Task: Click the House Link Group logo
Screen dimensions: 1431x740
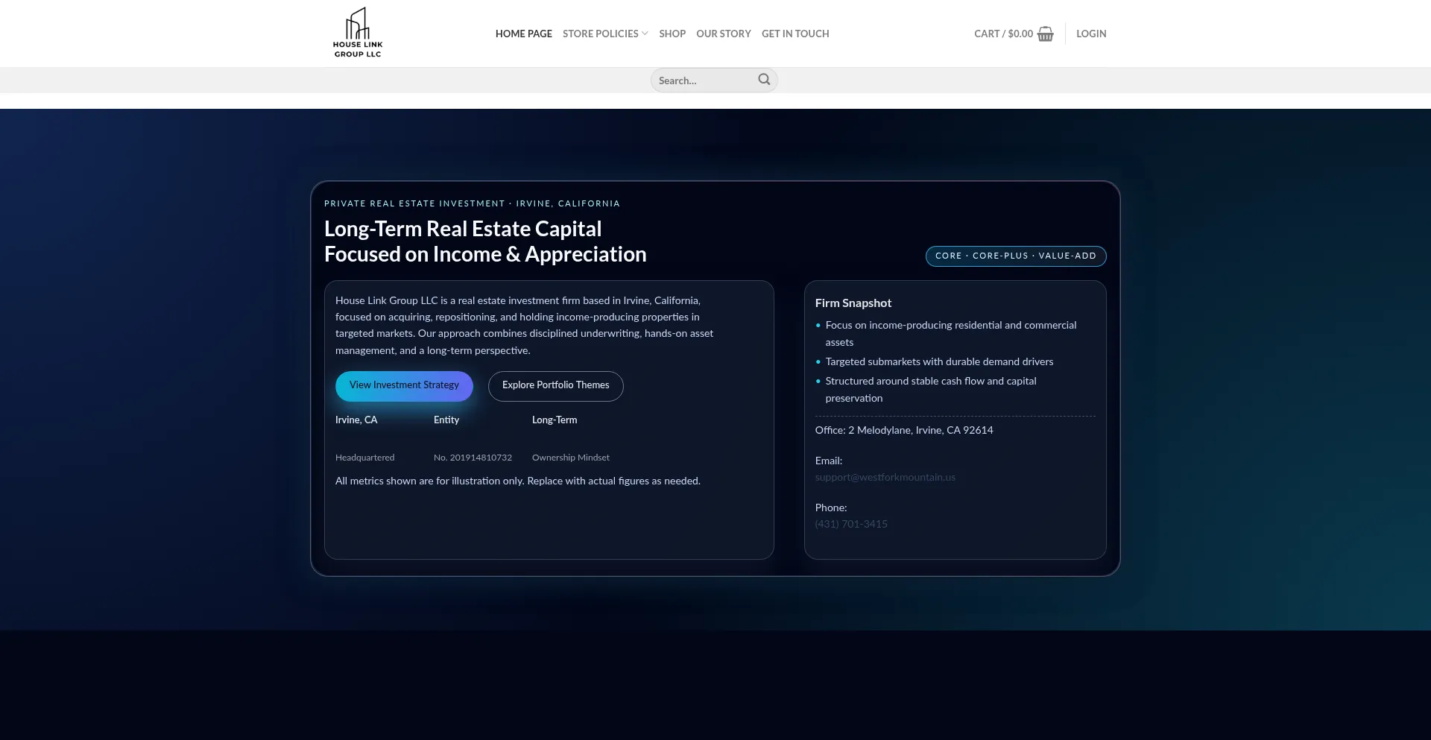Action: click(358, 33)
